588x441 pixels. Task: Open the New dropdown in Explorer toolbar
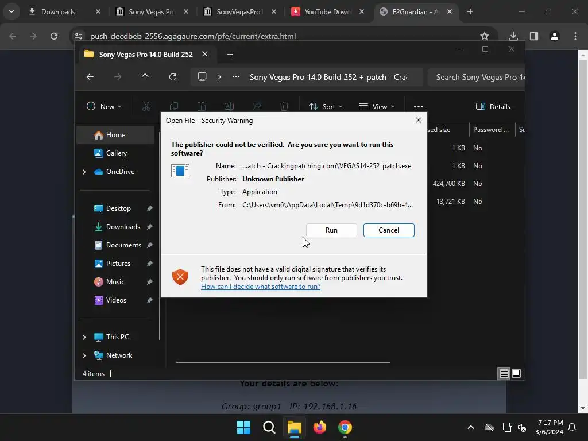pyautogui.click(x=104, y=106)
